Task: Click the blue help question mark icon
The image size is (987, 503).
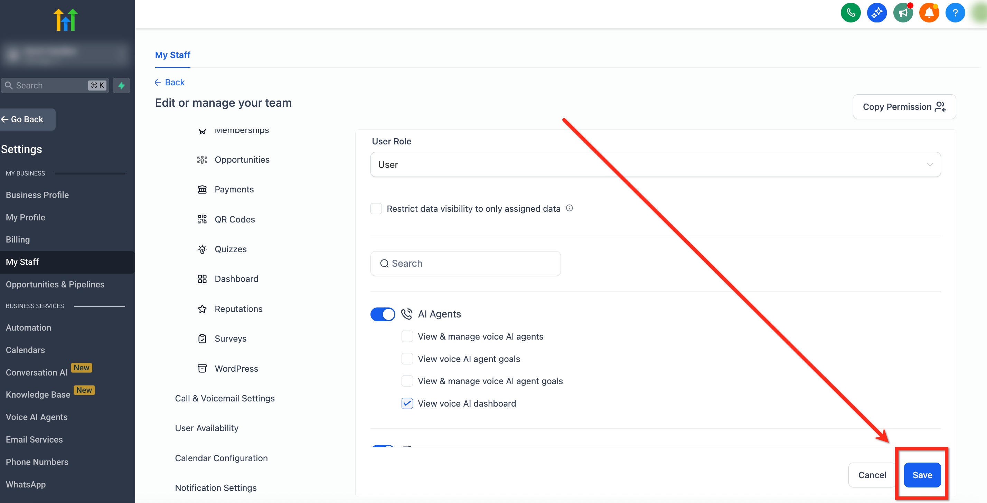Action: [x=955, y=13]
